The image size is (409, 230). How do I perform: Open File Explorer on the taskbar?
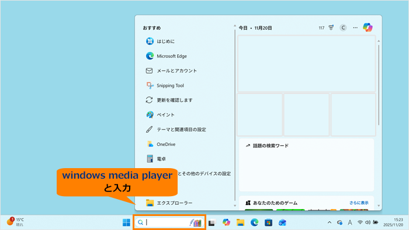pos(240,222)
